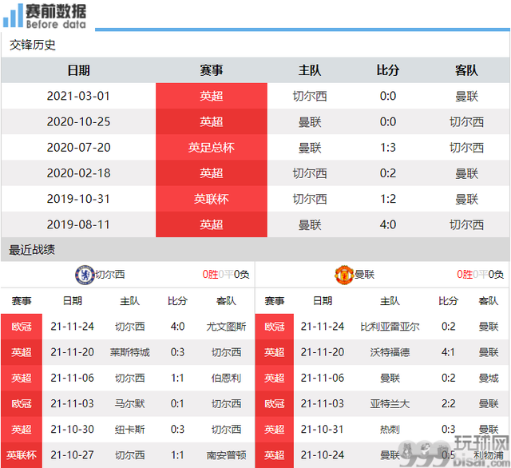
Task: Click 南安普顿 in Chelsea's recent results
Action: pyautogui.click(x=226, y=455)
